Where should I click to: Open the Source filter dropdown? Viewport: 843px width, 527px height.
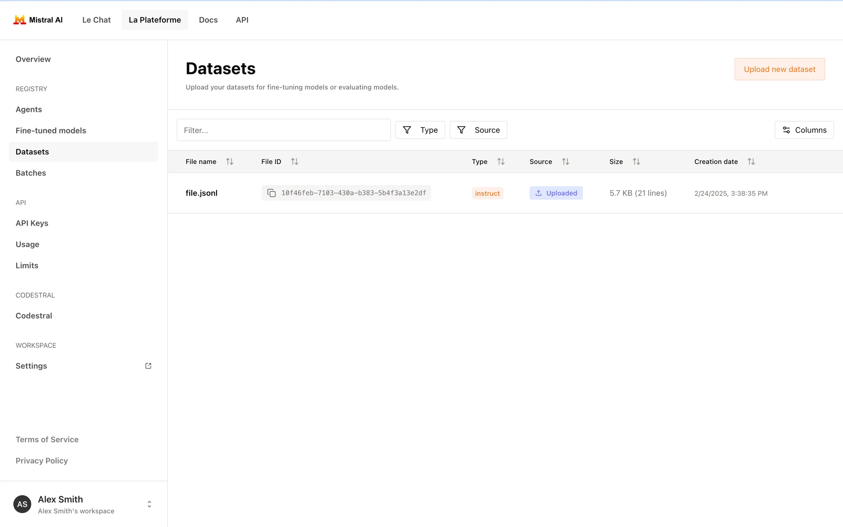coord(478,130)
